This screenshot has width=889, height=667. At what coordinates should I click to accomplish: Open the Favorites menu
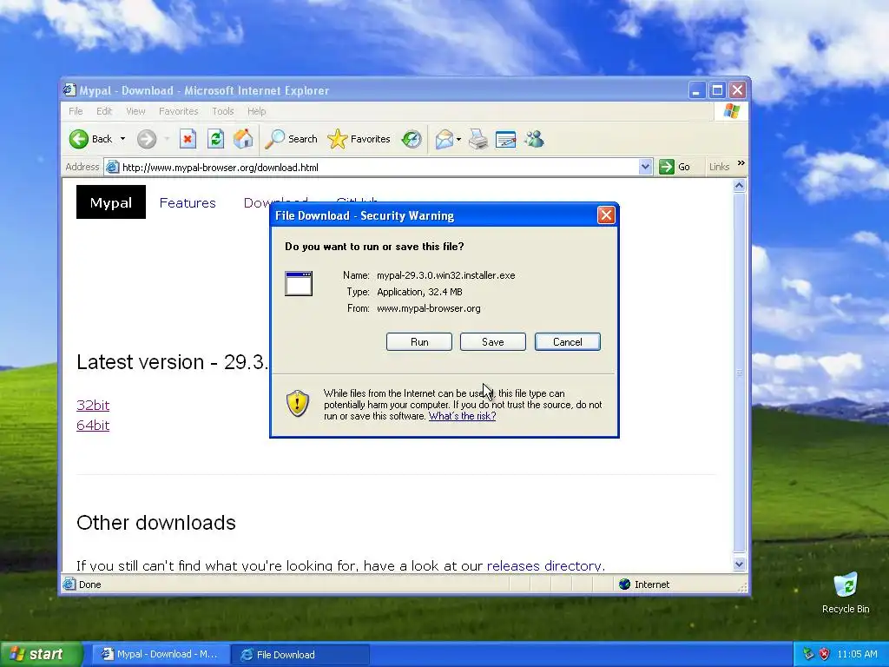[179, 111]
